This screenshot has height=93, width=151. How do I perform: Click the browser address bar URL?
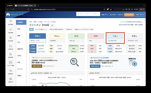pyautogui.click(x=45, y=10)
